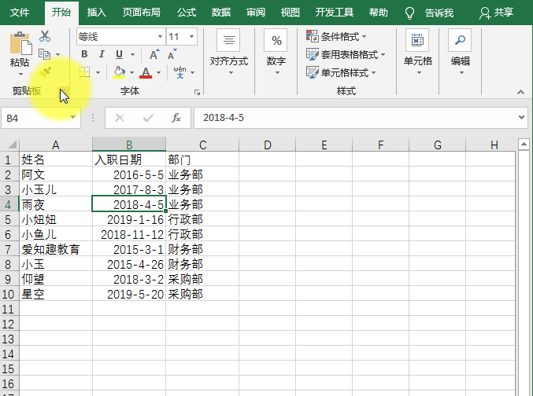Select the name cell 小鱼儿

[x=56, y=234]
